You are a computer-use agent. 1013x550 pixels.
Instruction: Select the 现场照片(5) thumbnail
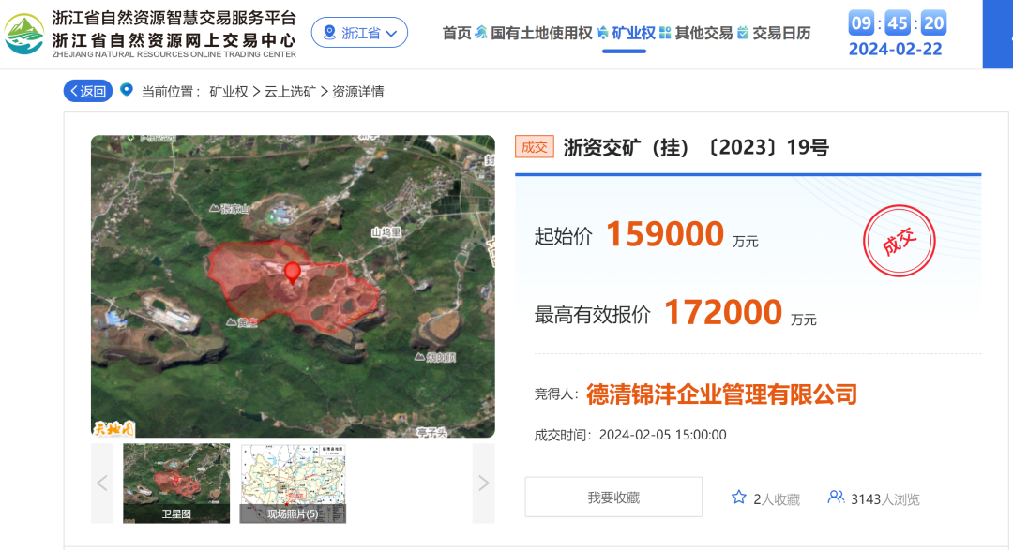(293, 483)
